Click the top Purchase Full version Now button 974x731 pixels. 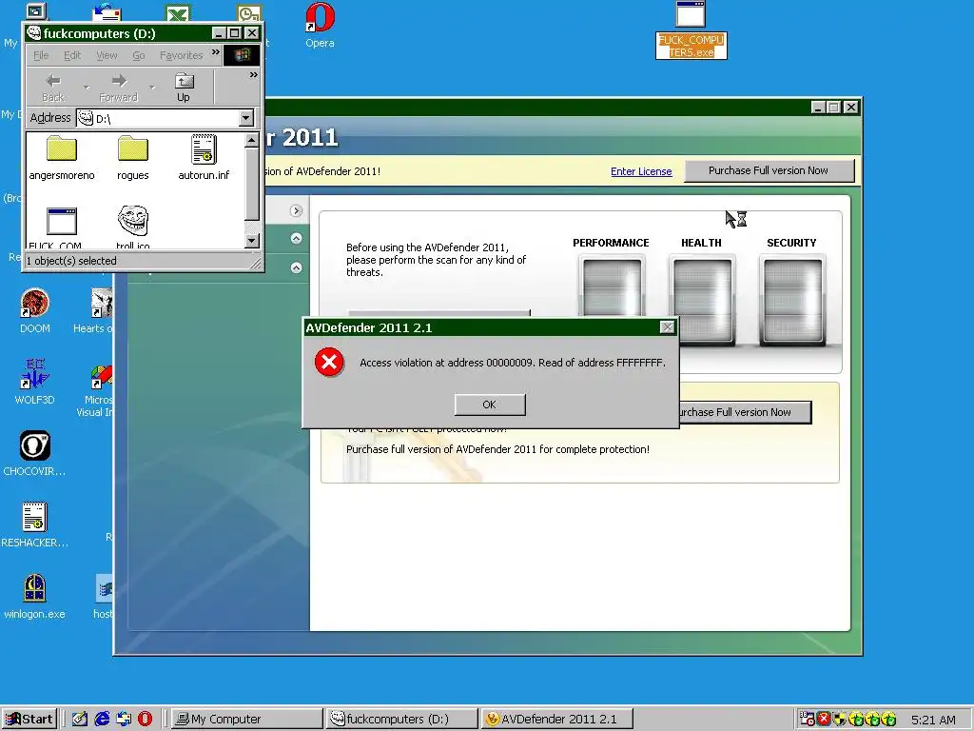[x=769, y=171]
